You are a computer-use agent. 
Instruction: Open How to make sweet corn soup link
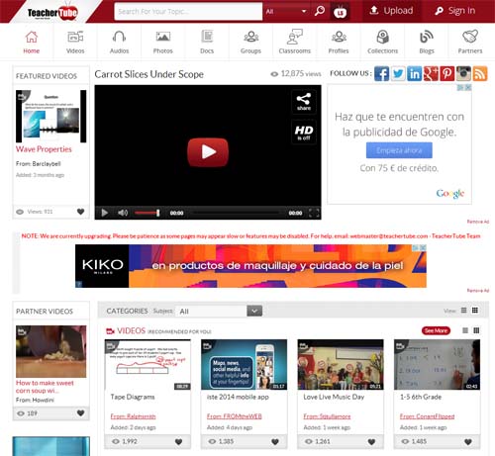click(x=45, y=387)
